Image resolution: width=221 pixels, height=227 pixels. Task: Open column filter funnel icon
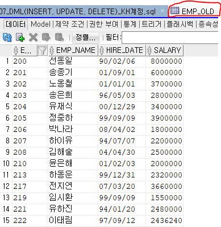pyautogui.click(x=43, y=51)
